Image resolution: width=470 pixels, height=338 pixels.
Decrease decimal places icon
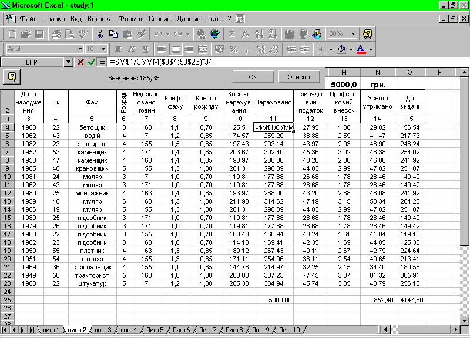pos(274,49)
